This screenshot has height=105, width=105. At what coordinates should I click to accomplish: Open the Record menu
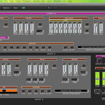[x=36, y=1]
